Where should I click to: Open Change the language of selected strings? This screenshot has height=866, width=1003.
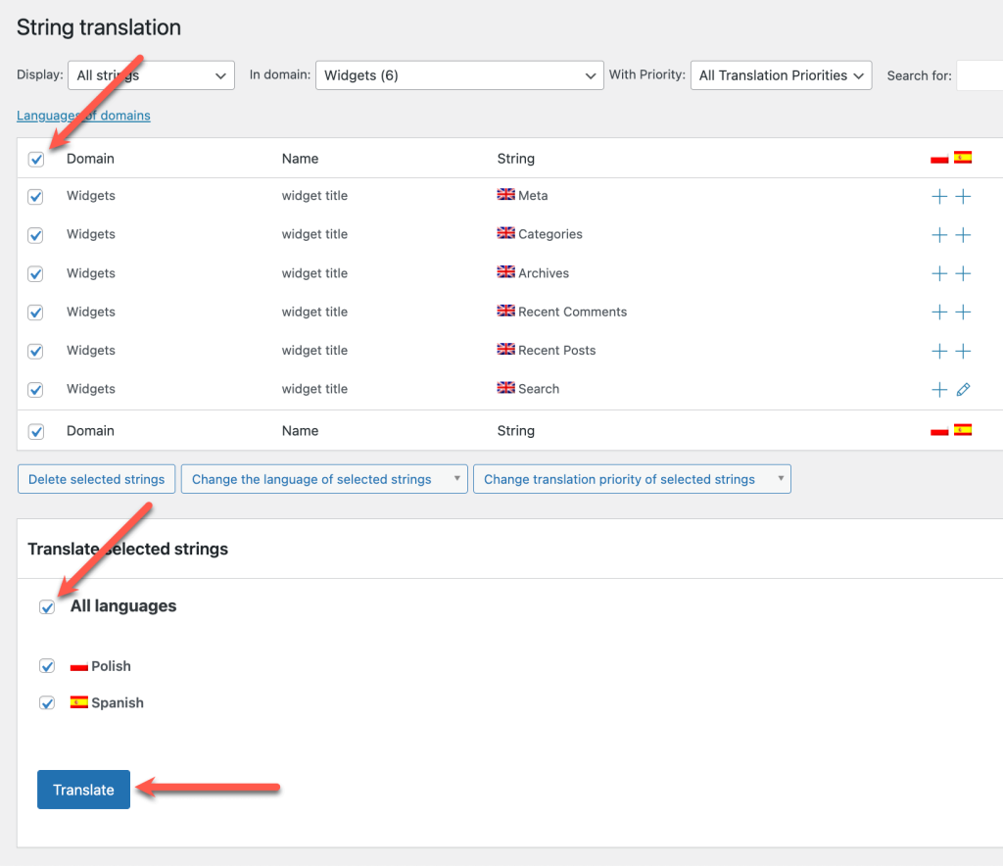323,479
